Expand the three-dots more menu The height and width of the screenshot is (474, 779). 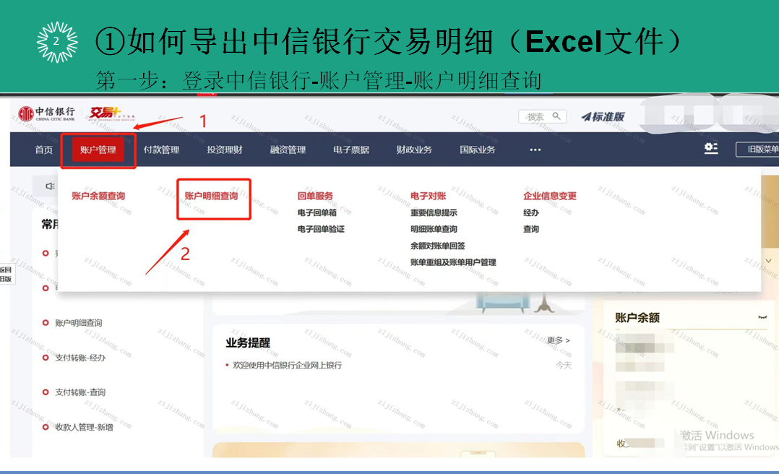pyautogui.click(x=535, y=150)
